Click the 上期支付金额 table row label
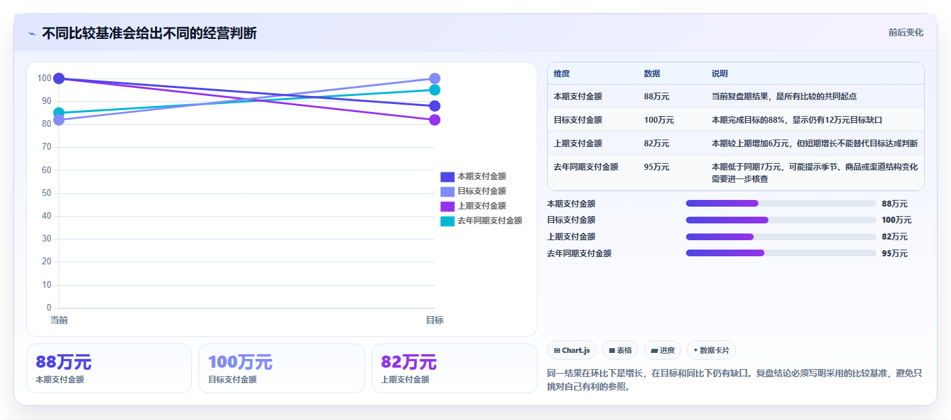The image size is (951, 420). 578,144
